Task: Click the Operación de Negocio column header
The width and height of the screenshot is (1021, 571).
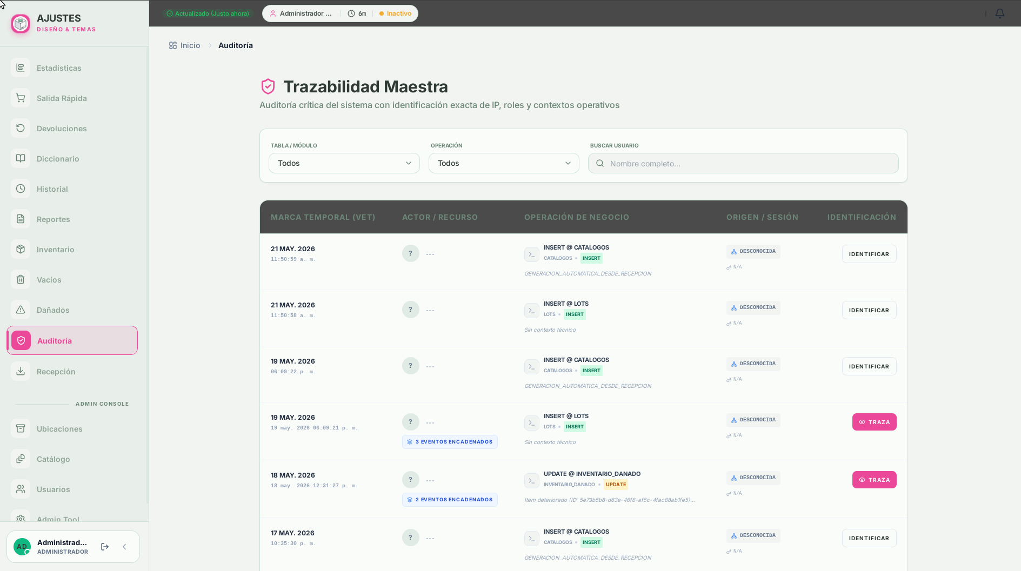Action: [x=577, y=217]
